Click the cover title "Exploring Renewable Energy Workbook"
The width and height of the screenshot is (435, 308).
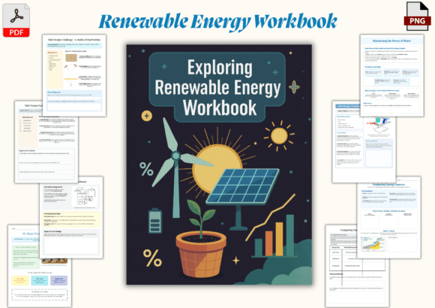218,87
